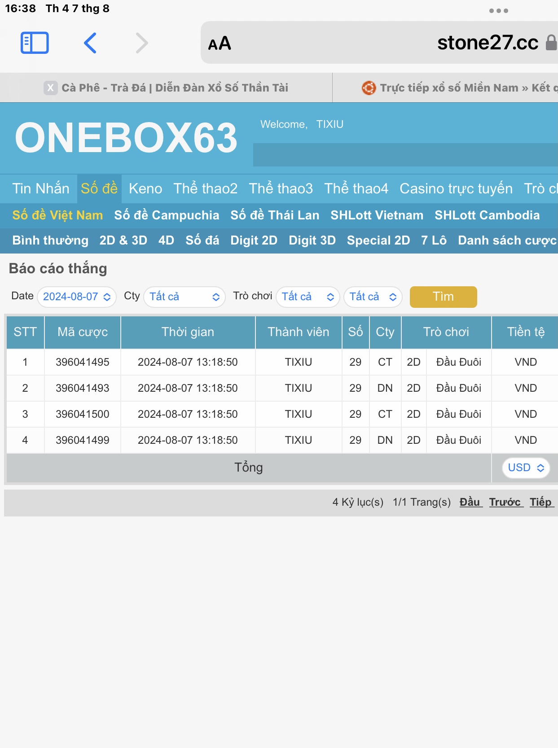Image resolution: width=558 pixels, height=748 pixels.
Task: Open the Cty Tất cả dropdown
Action: (184, 297)
